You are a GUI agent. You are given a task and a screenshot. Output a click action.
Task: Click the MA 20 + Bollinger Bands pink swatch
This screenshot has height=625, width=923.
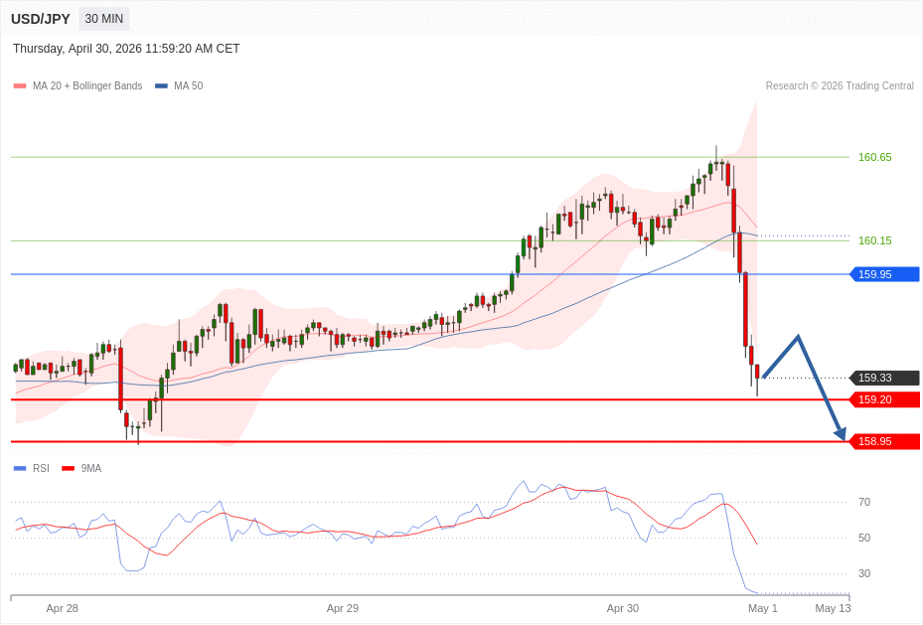[20, 86]
